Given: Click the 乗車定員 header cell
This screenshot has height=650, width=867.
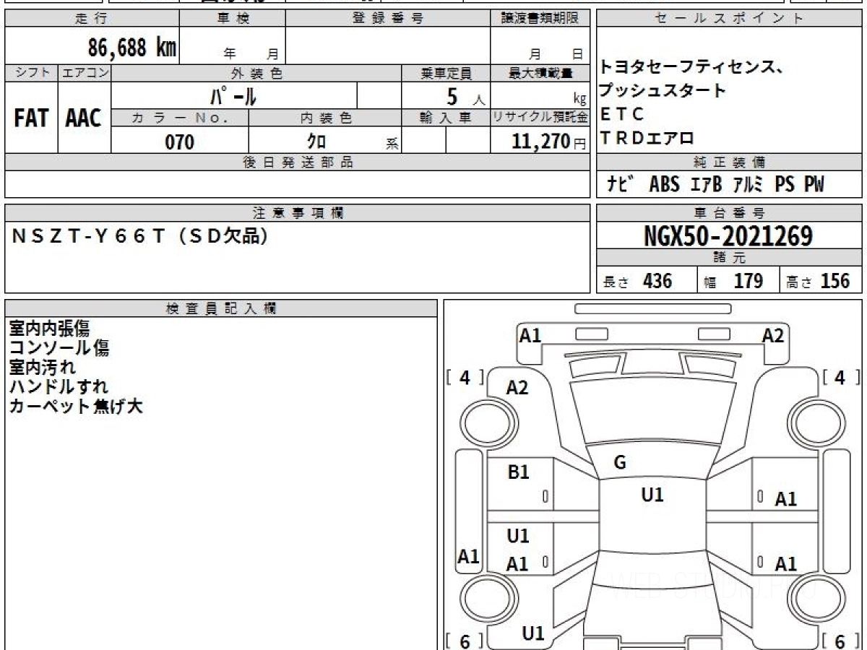Looking at the screenshot, I should [x=446, y=73].
